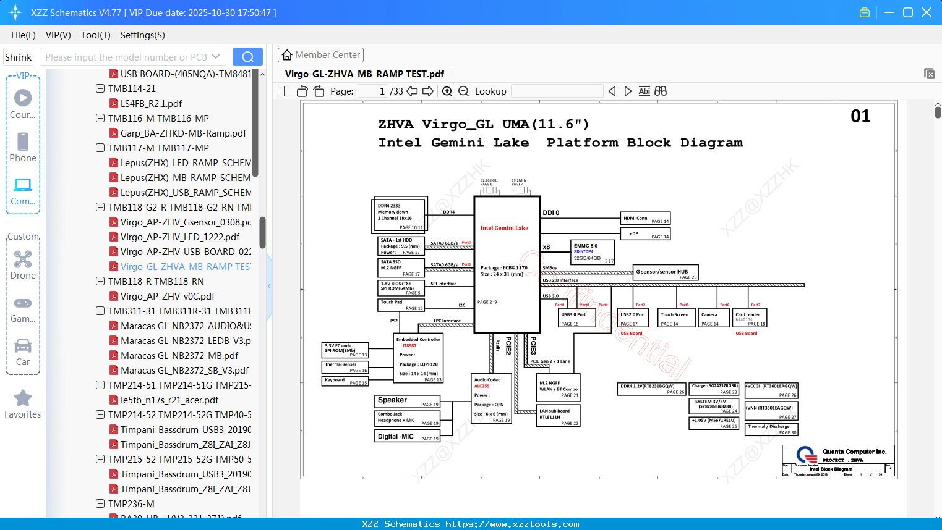Open the model number dropdown arrow

pyautogui.click(x=216, y=57)
